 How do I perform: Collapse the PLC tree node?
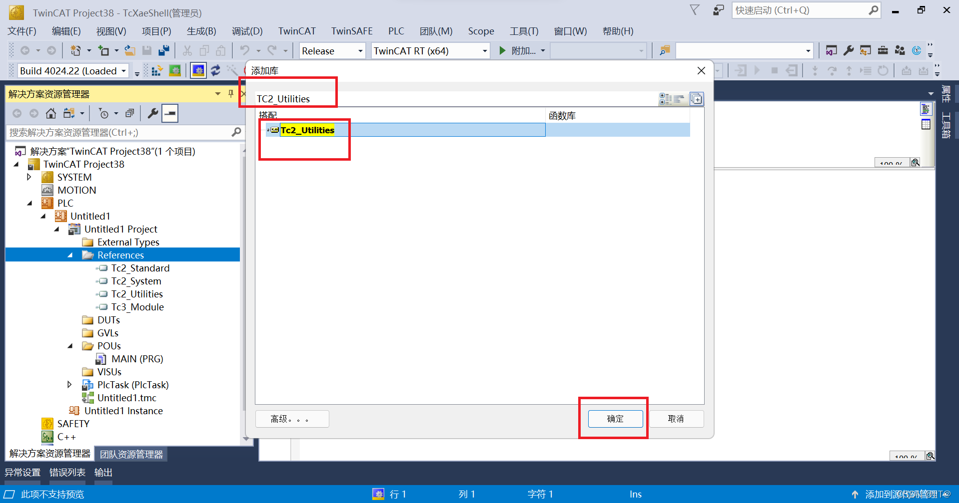[x=29, y=203]
